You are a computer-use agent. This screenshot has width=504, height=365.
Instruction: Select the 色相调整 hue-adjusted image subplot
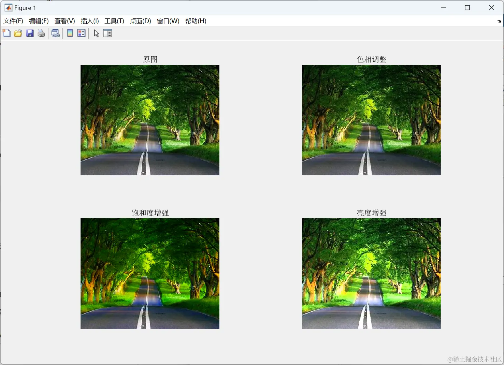pyautogui.click(x=371, y=120)
